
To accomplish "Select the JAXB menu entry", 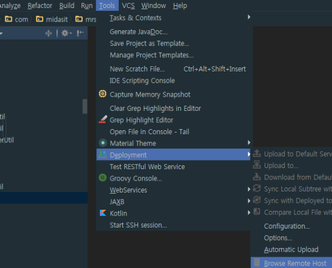I will 173,202.
